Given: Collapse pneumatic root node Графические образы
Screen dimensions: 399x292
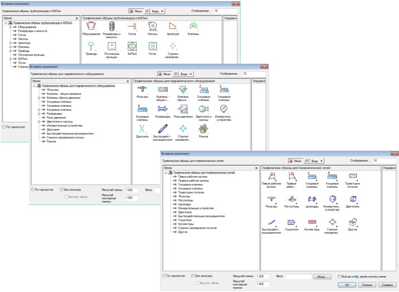Looking at the screenshot, I should 166,173.
